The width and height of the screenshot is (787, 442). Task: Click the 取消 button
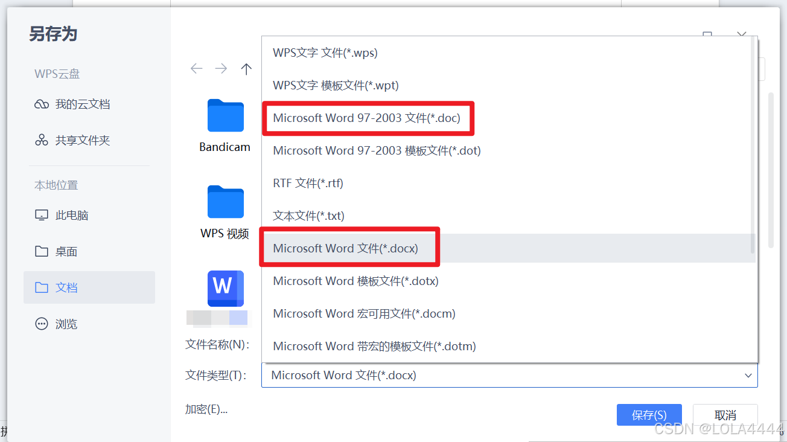click(x=725, y=415)
